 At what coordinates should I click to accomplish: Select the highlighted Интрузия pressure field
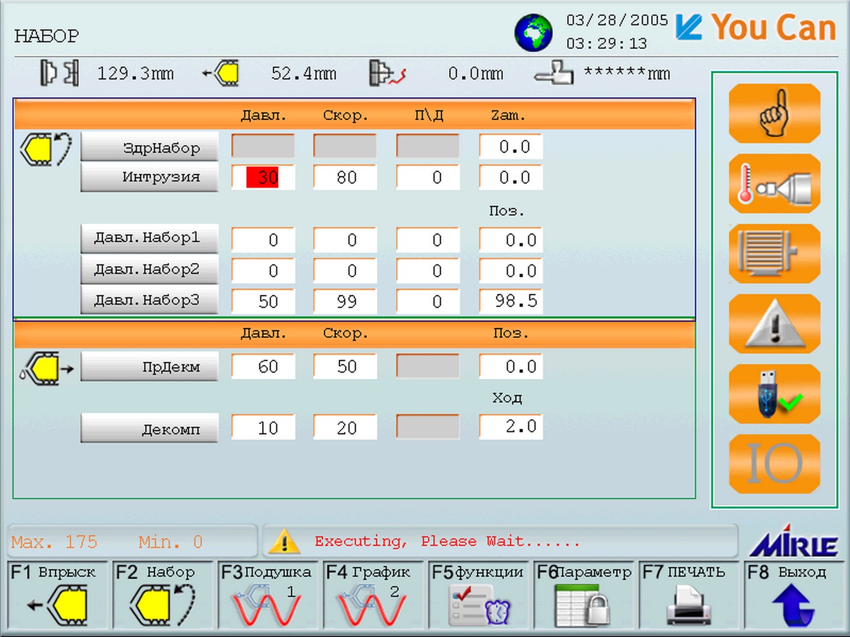[x=263, y=177]
